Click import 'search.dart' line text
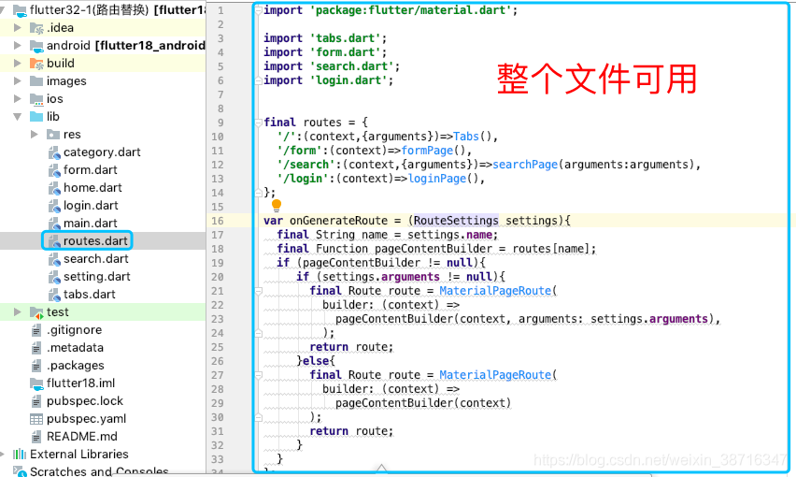Screen dimensions: 796x477 pos(331,66)
